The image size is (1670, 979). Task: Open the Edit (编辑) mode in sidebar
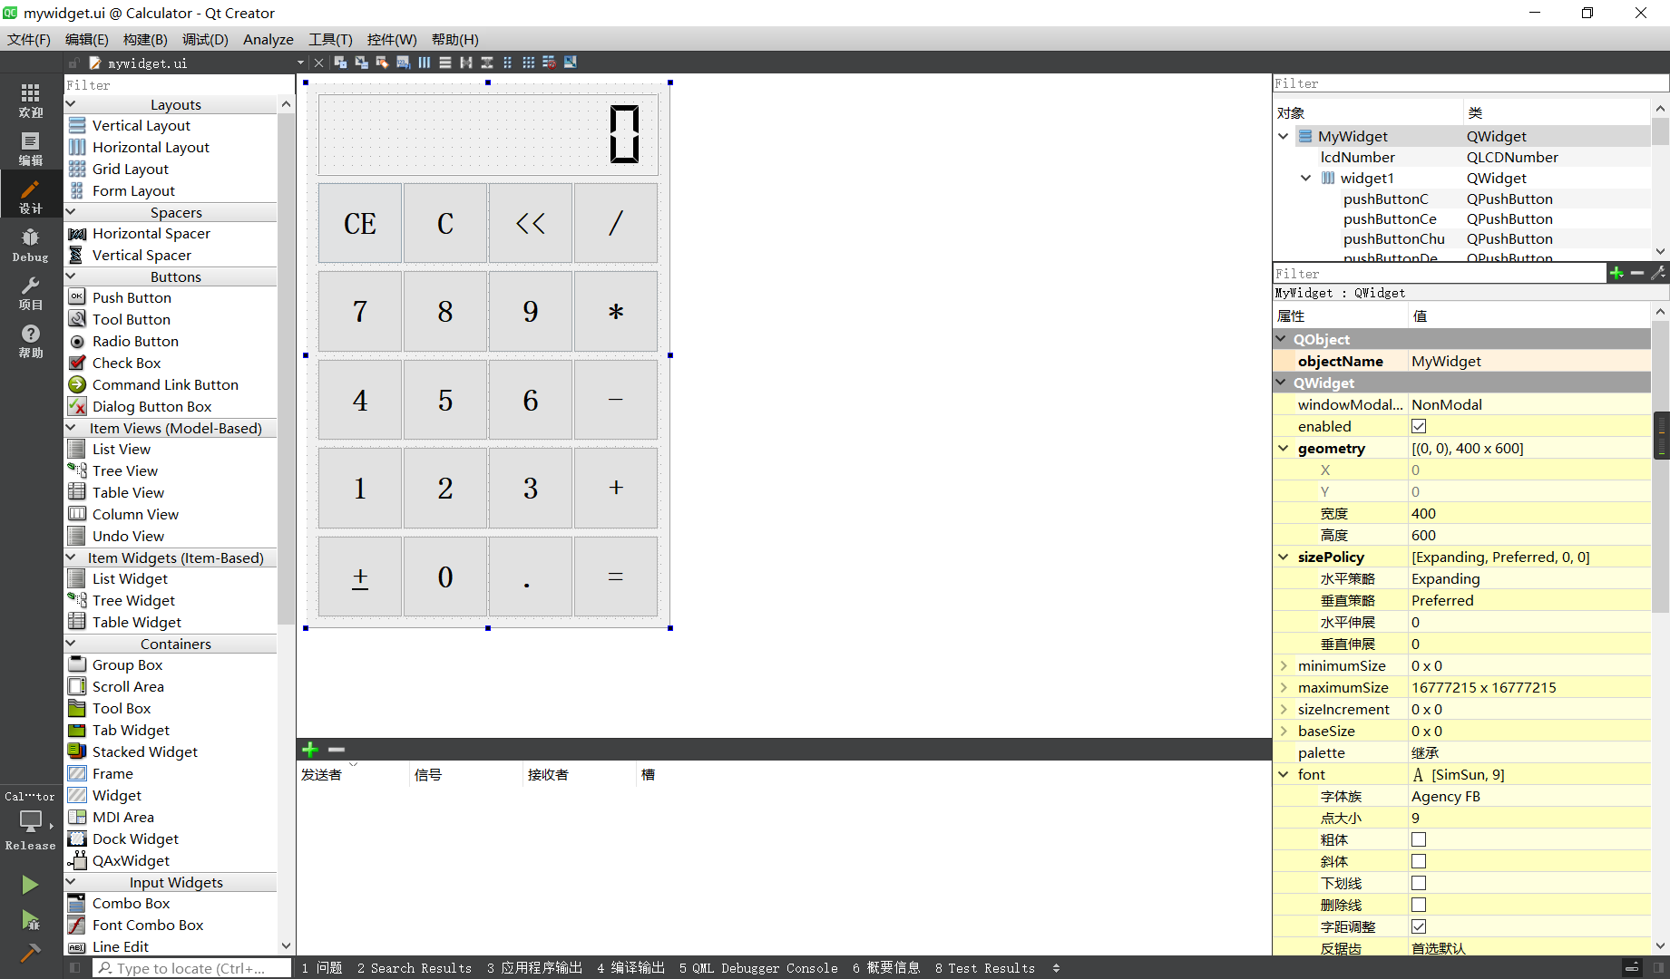31,149
